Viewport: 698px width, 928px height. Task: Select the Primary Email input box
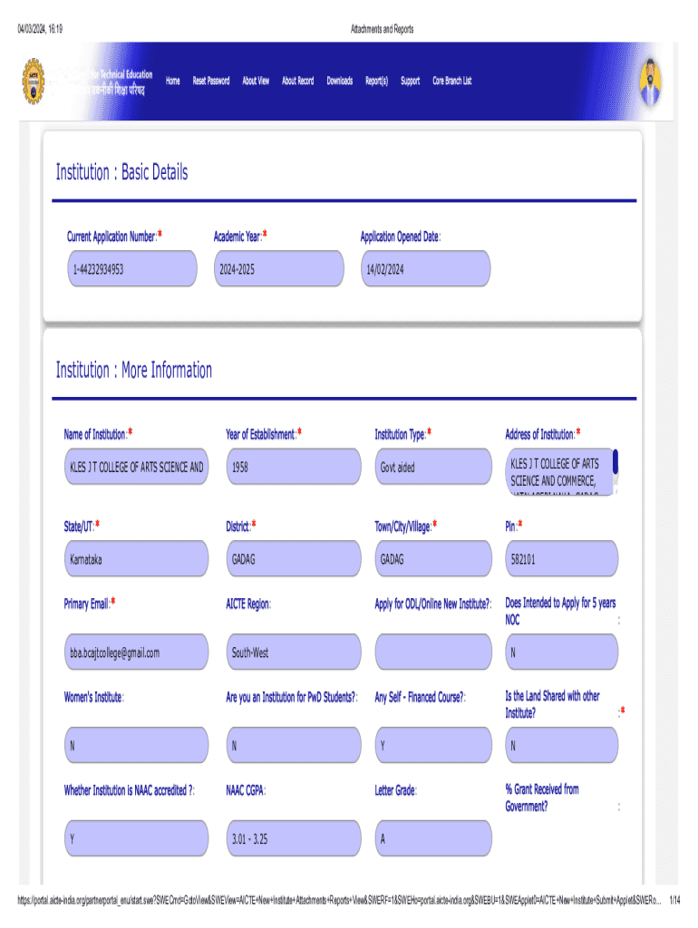click(136, 652)
